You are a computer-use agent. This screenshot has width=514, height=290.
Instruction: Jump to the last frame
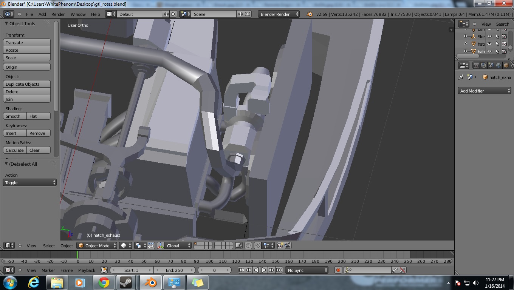[x=279, y=270]
